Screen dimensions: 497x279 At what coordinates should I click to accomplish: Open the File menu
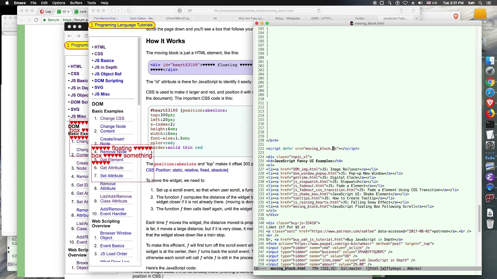(33, 3)
